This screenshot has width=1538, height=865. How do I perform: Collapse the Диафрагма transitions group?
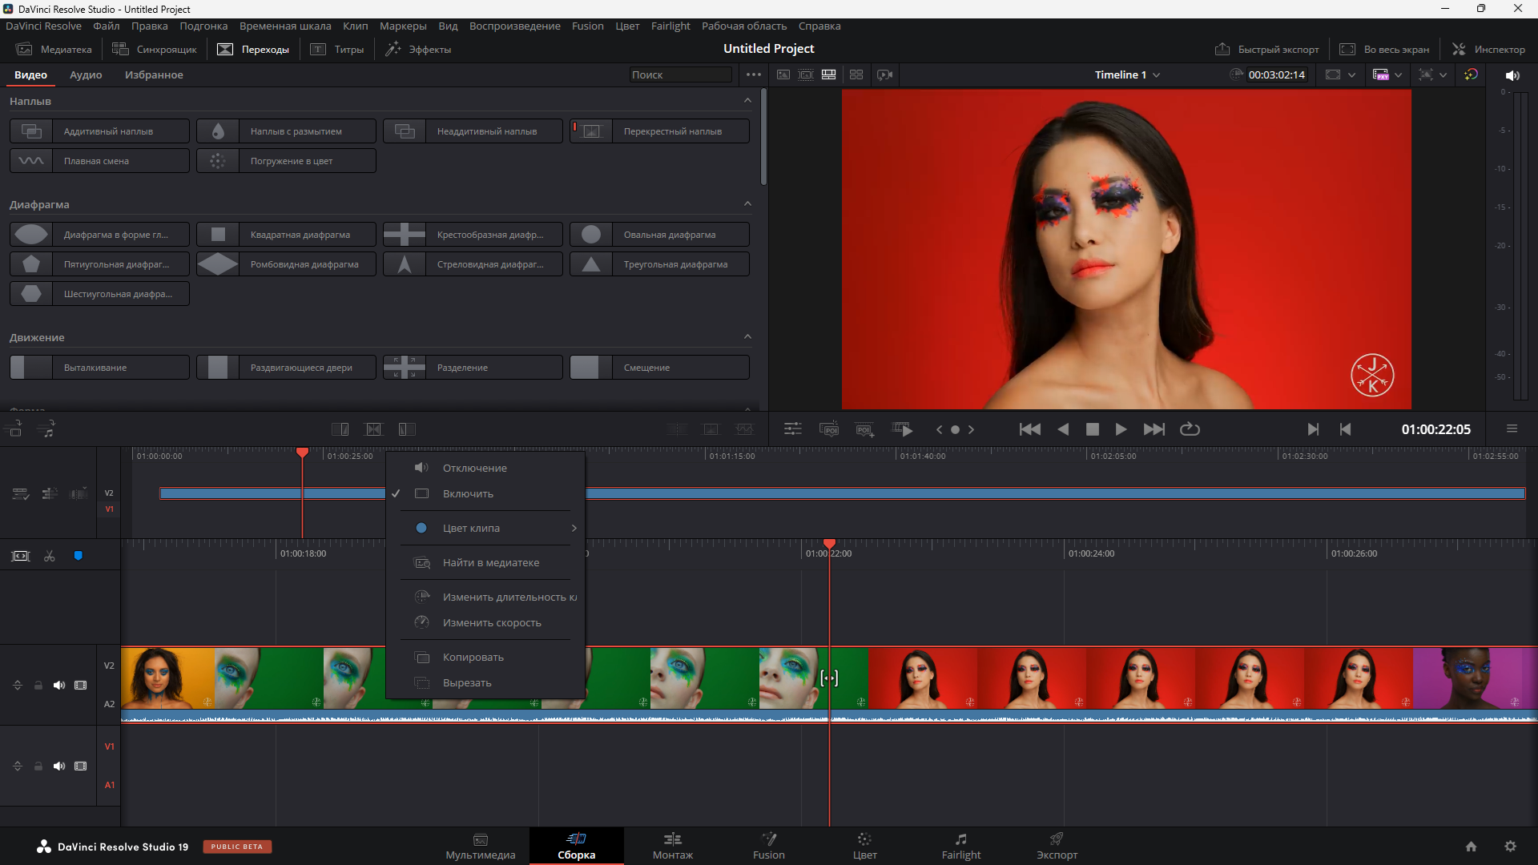coord(747,204)
